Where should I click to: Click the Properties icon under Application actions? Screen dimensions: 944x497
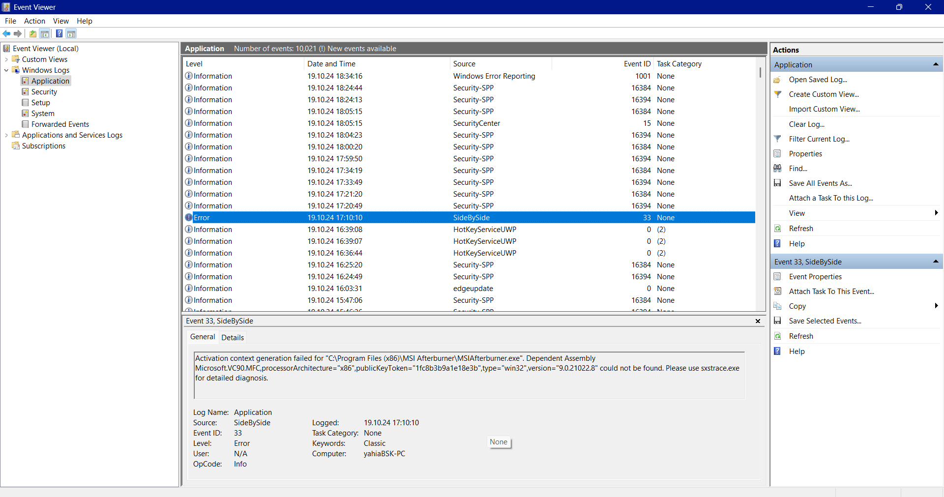point(777,154)
